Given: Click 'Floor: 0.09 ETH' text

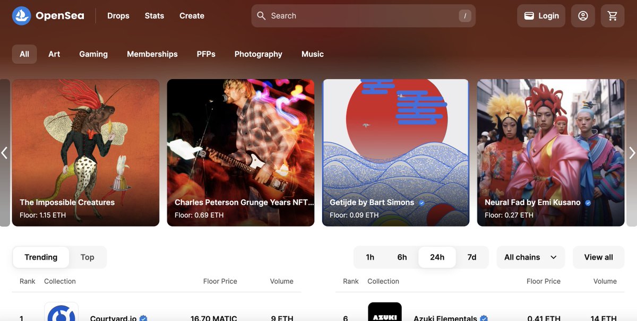Looking at the screenshot, I should (354, 215).
